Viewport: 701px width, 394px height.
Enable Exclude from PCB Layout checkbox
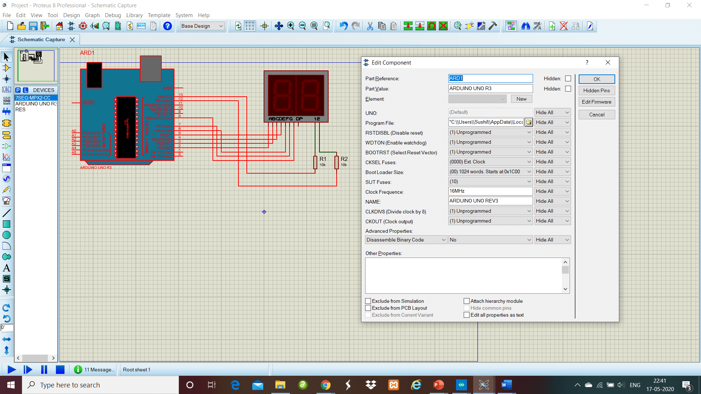[x=368, y=308]
